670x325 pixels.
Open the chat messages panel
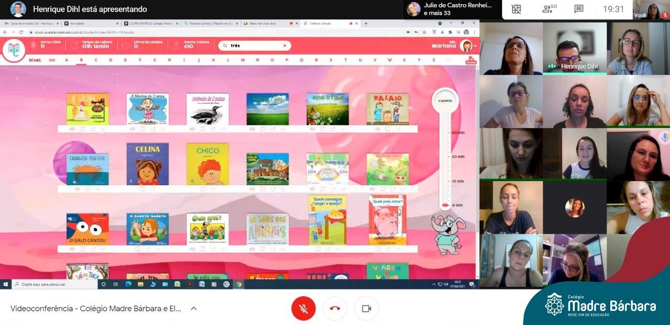[x=579, y=9]
